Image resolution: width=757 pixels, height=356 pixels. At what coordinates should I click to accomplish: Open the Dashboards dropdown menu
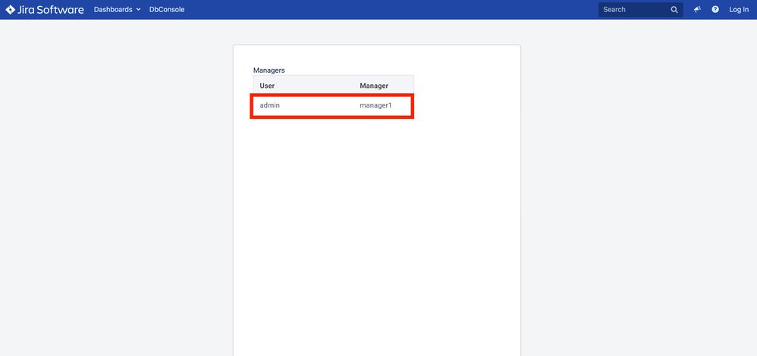[118, 10]
